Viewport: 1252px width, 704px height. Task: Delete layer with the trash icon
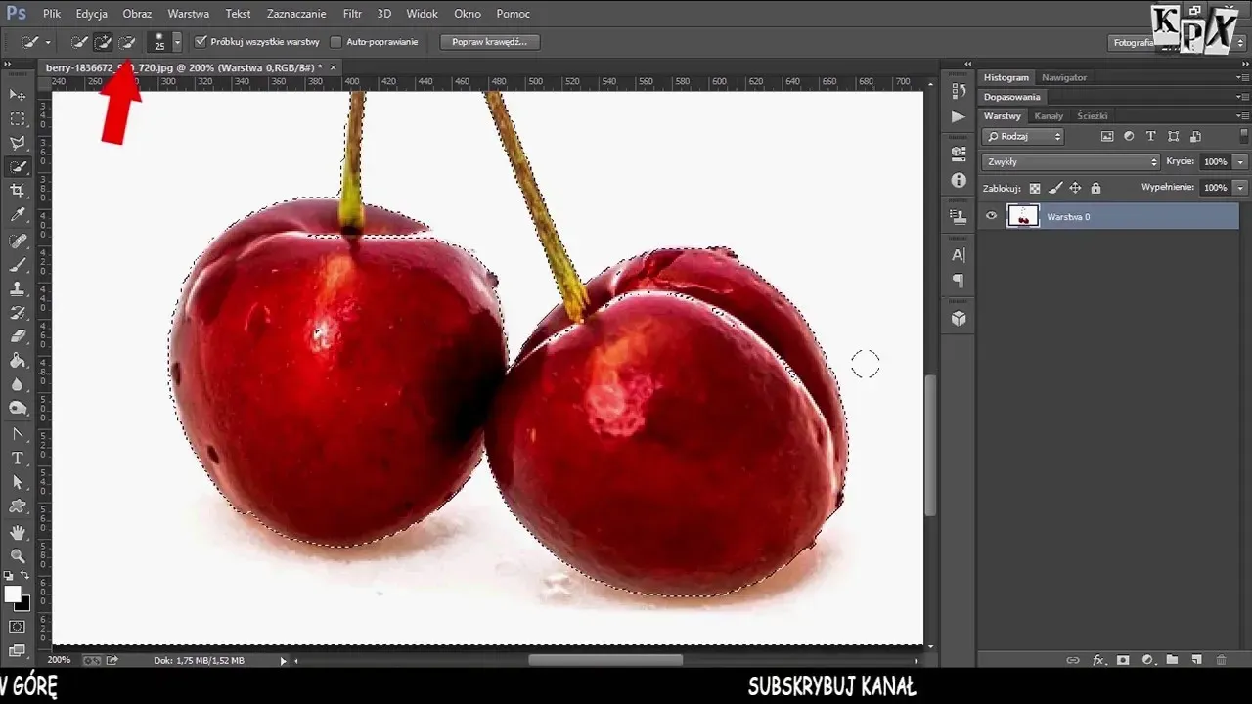(1221, 660)
